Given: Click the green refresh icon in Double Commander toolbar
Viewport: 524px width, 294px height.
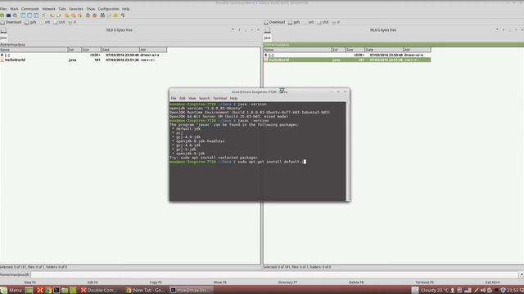Looking at the screenshot, I should 2,16.
